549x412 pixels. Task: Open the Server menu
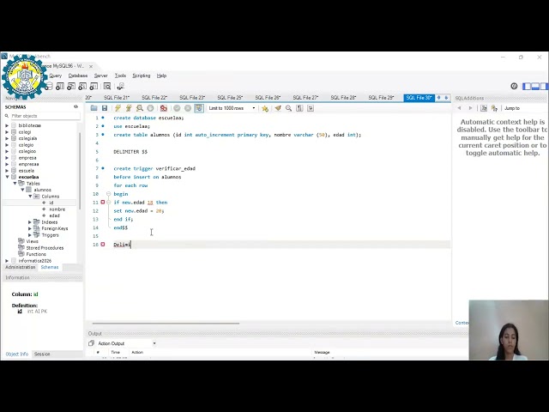101,76
